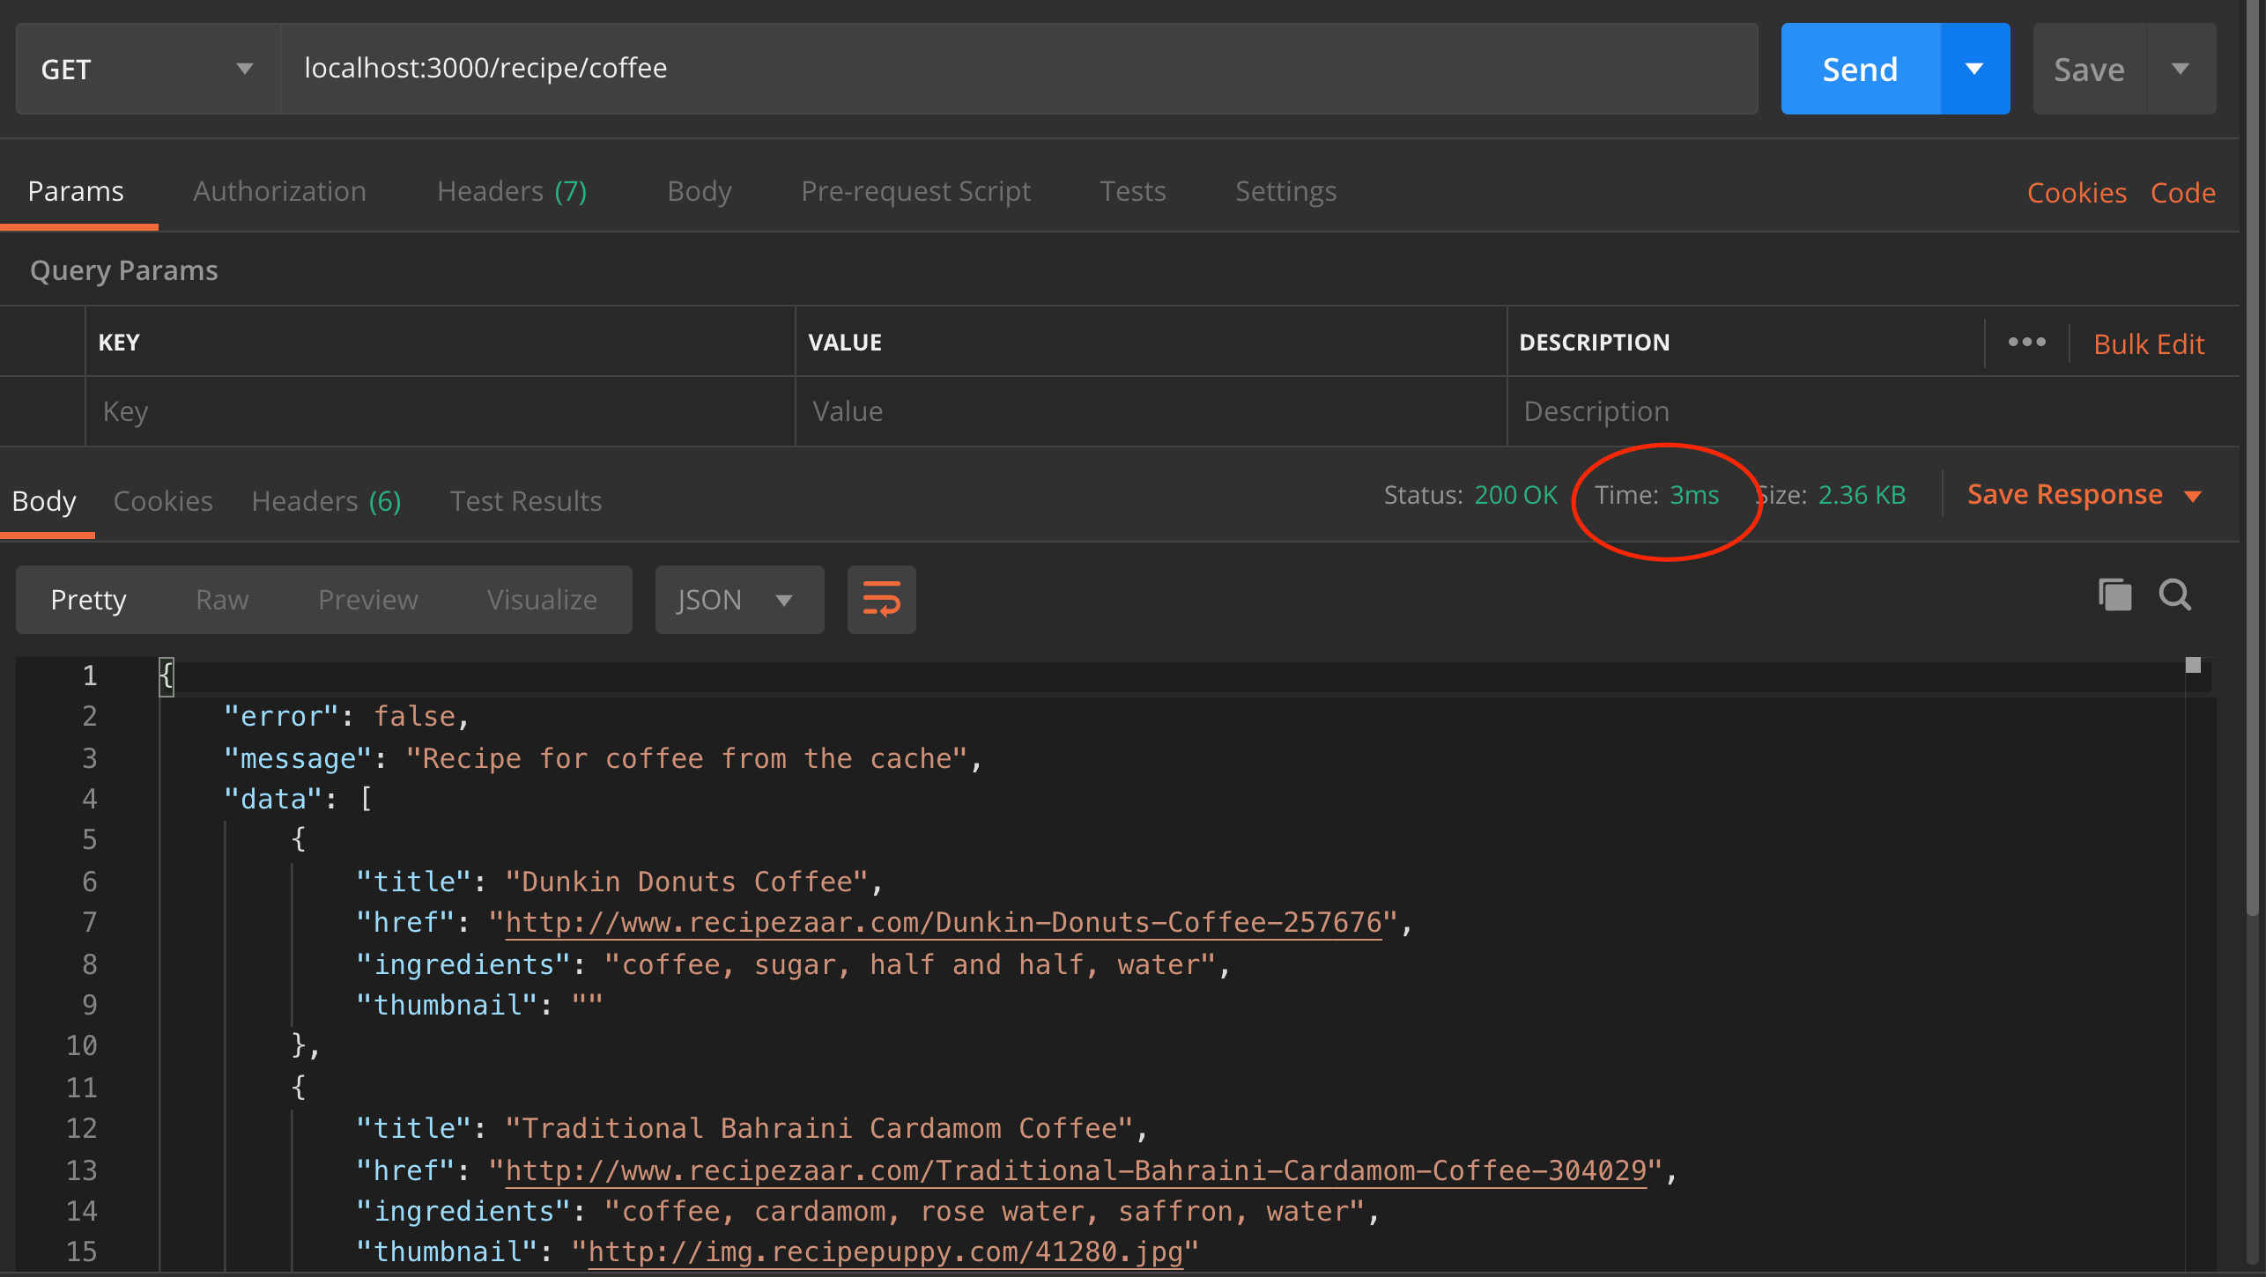Open the JSON format dropdown
This screenshot has height=1277, width=2266.
pyautogui.click(x=738, y=600)
